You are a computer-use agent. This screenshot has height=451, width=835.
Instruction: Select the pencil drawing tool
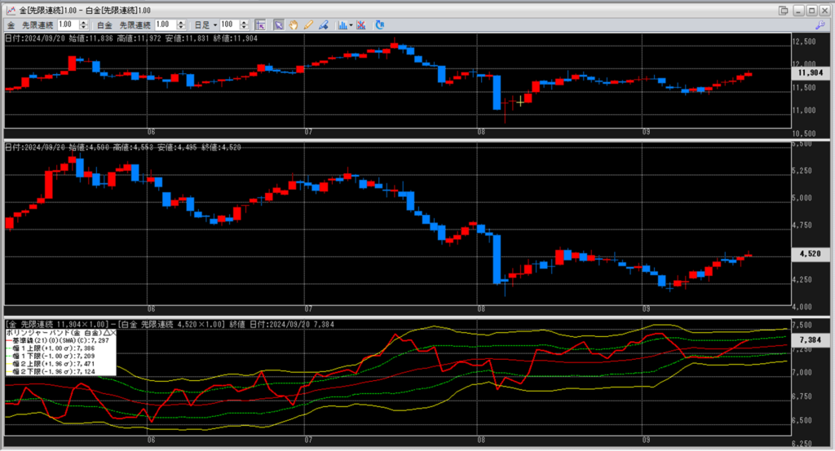coord(308,25)
